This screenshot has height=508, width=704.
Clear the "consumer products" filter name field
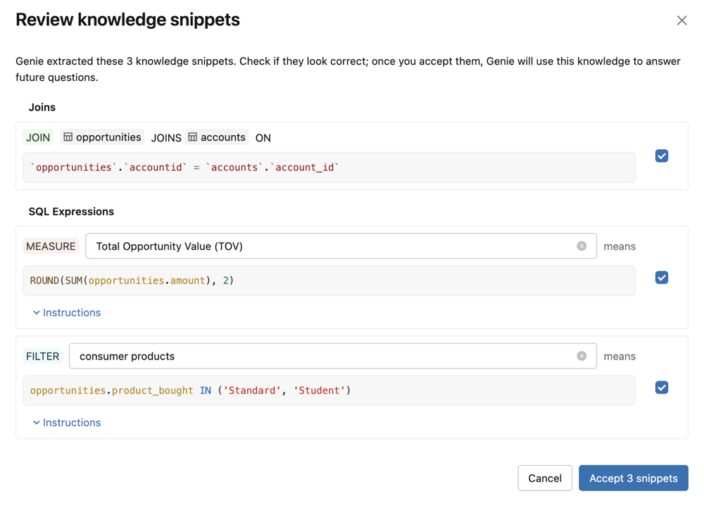click(x=582, y=356)
